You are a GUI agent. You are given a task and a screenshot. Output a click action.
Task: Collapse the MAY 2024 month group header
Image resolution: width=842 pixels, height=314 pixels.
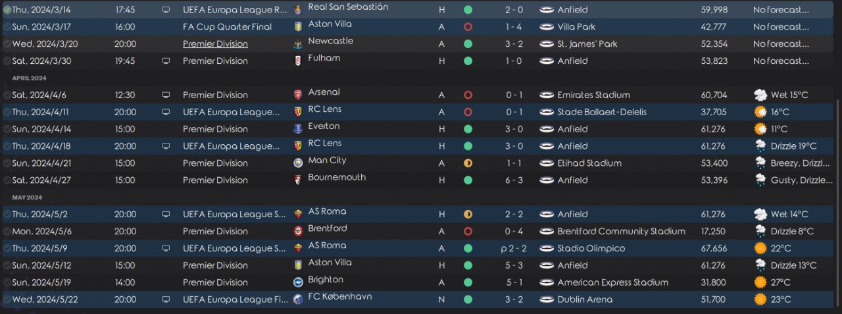point(26,197)
